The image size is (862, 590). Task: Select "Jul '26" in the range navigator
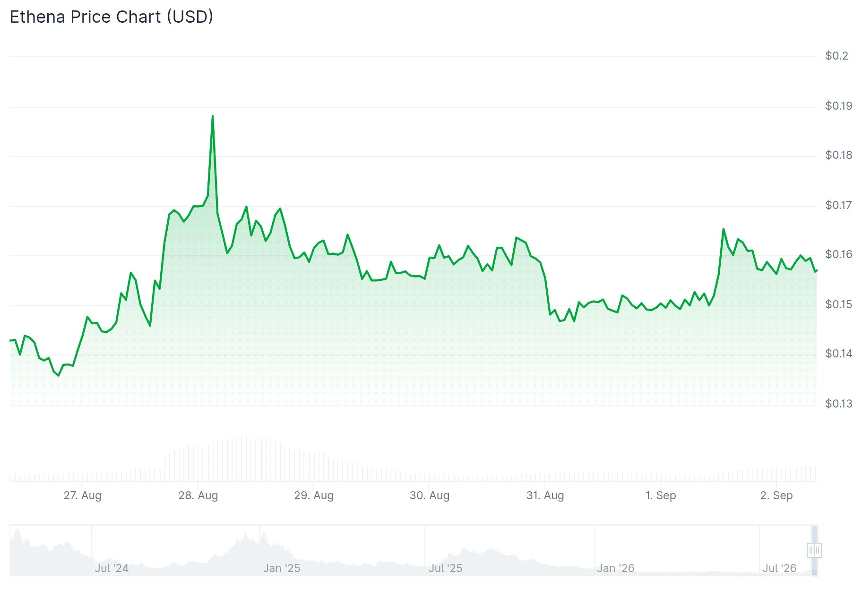point(780,568)
